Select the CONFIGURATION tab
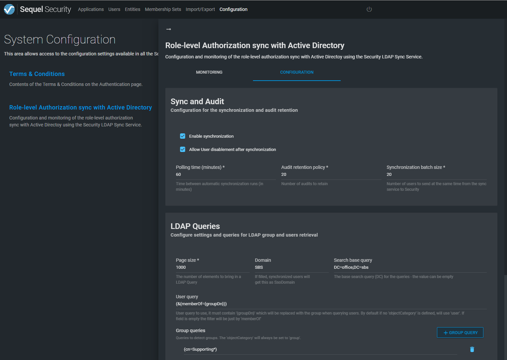507x360 pixels. (297, 72)
